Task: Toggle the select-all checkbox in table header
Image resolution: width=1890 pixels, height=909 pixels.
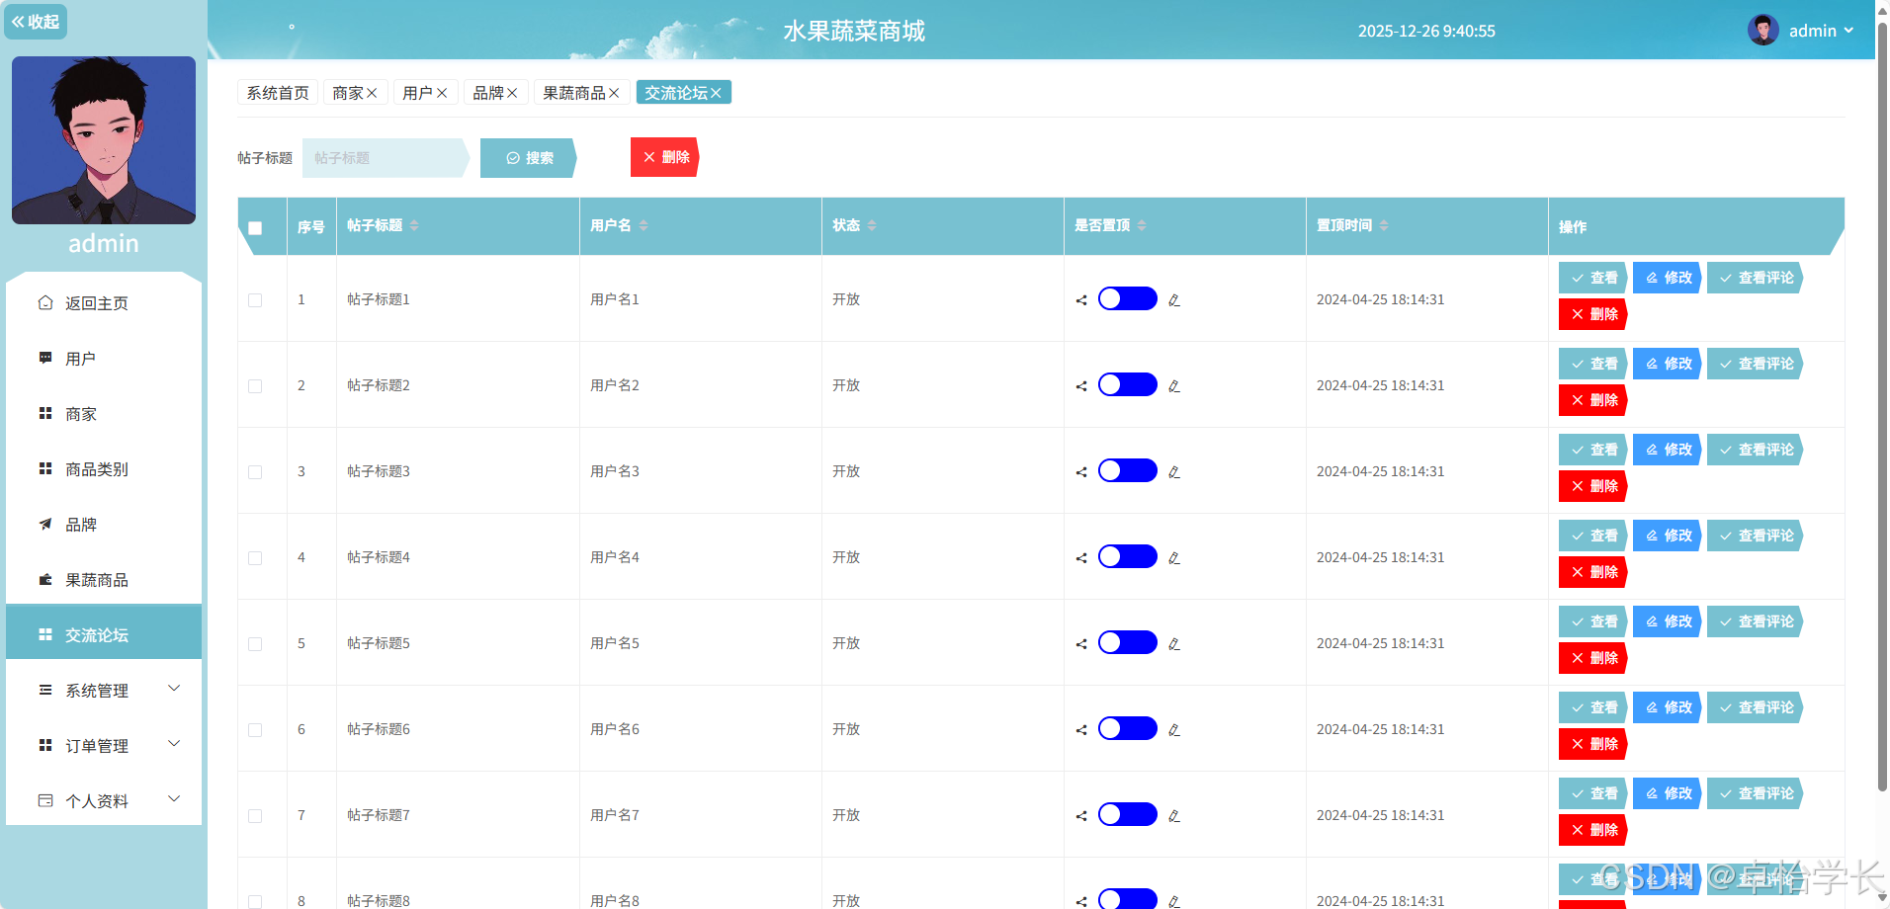Action: click(x=255, y=228)
